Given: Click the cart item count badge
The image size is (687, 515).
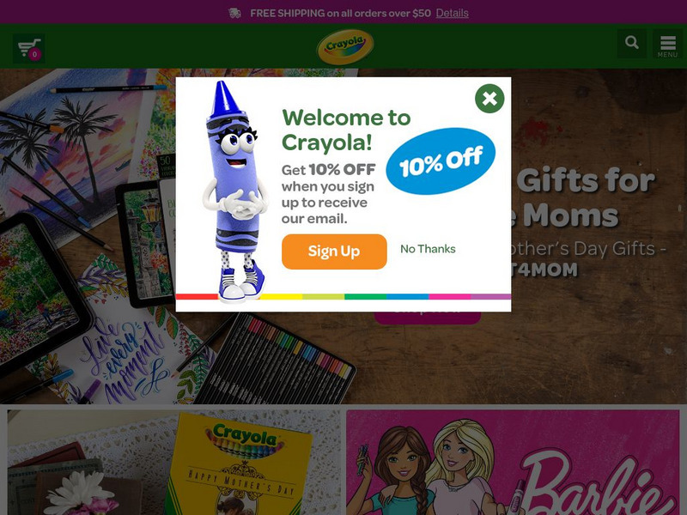Looking at the screenshot, I should click(34, 54).
